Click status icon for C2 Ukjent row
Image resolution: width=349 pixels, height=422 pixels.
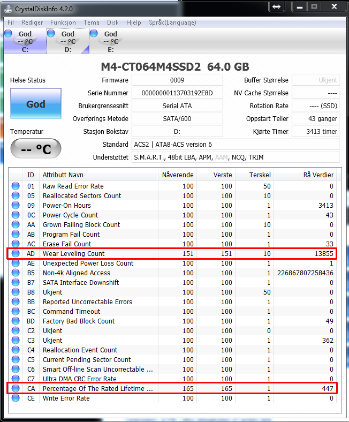(x=16, y=331)
